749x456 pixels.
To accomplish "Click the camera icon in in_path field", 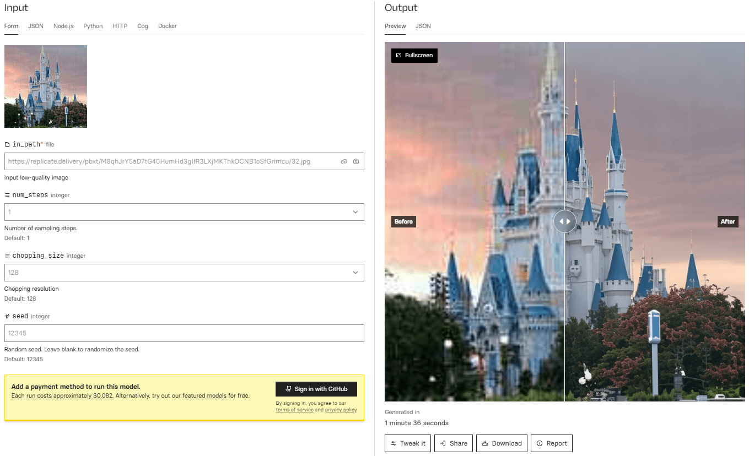I will coord(356,161).
